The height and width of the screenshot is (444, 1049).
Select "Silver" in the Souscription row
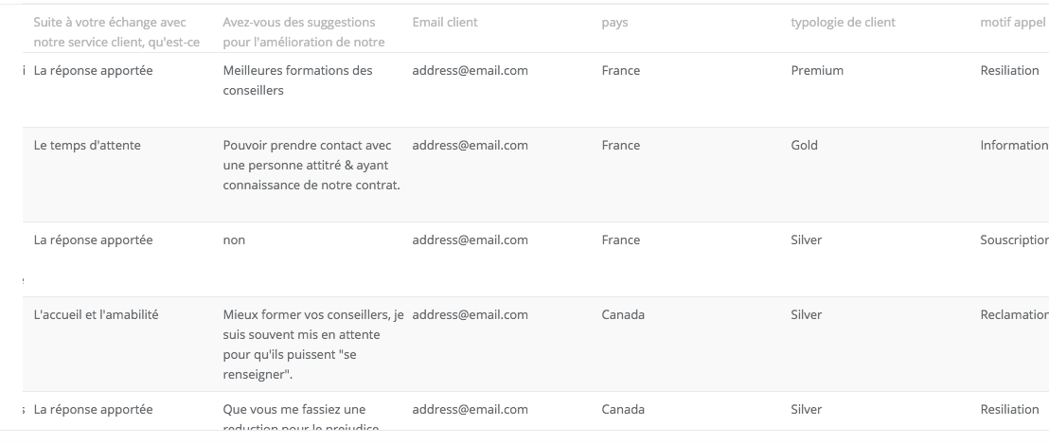807,240
